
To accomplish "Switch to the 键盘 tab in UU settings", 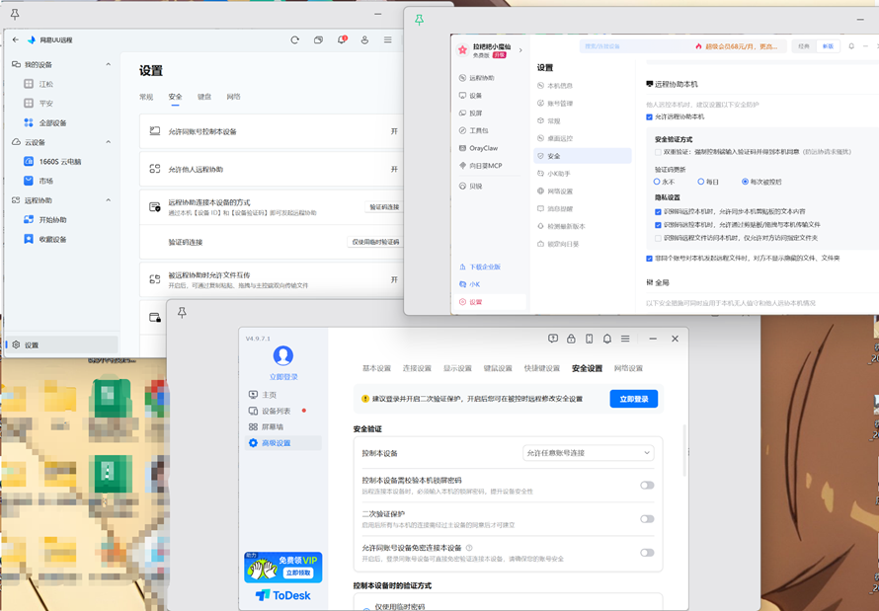I will [x=204, y=97].
